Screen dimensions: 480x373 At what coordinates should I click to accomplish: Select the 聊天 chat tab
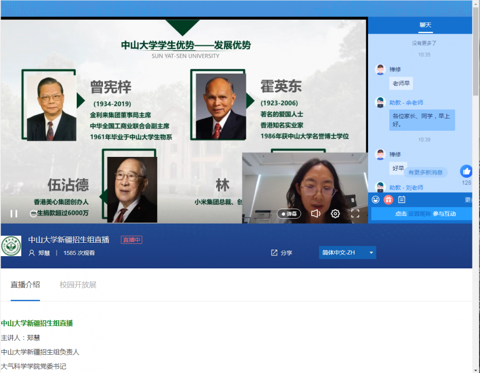click(425, 25)
